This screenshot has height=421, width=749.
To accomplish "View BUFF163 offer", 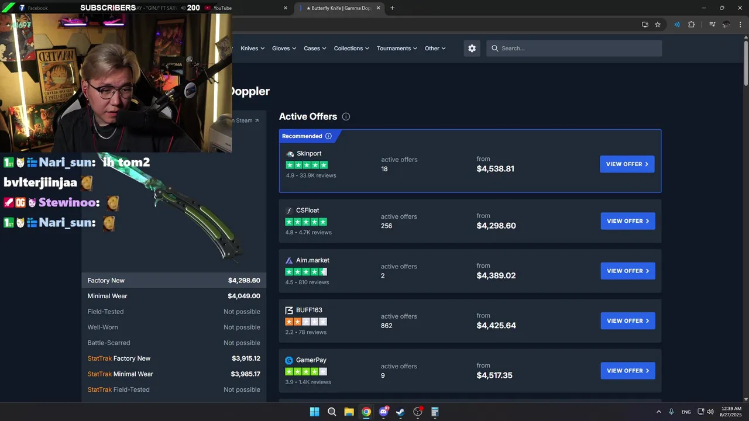I will [x=628, y=321].
